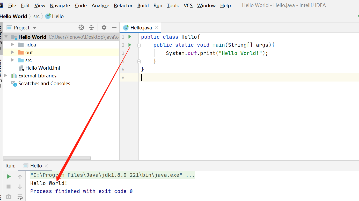Open the Analyze menu
The image size is (359, 201).
coord(100,5)
